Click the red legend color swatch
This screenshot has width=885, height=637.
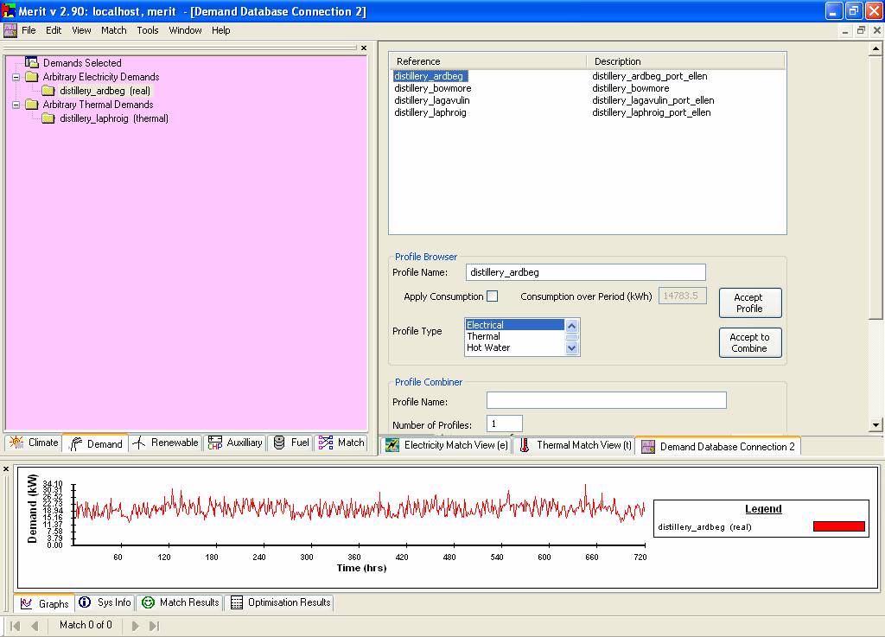click(838, 526)
